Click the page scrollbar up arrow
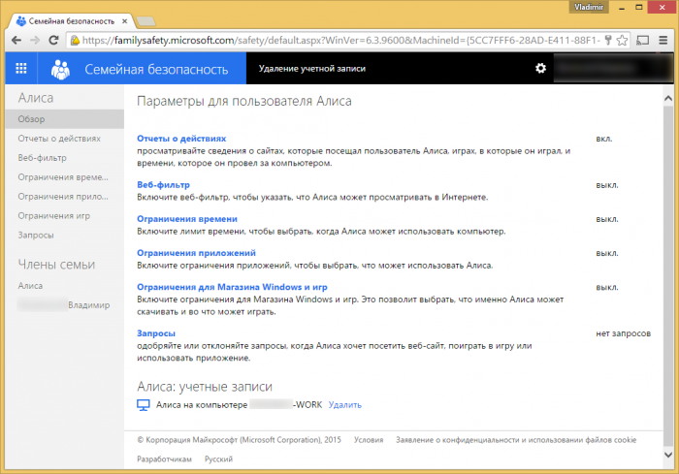The width and height of the screenshot is (679, 474). 667,98
